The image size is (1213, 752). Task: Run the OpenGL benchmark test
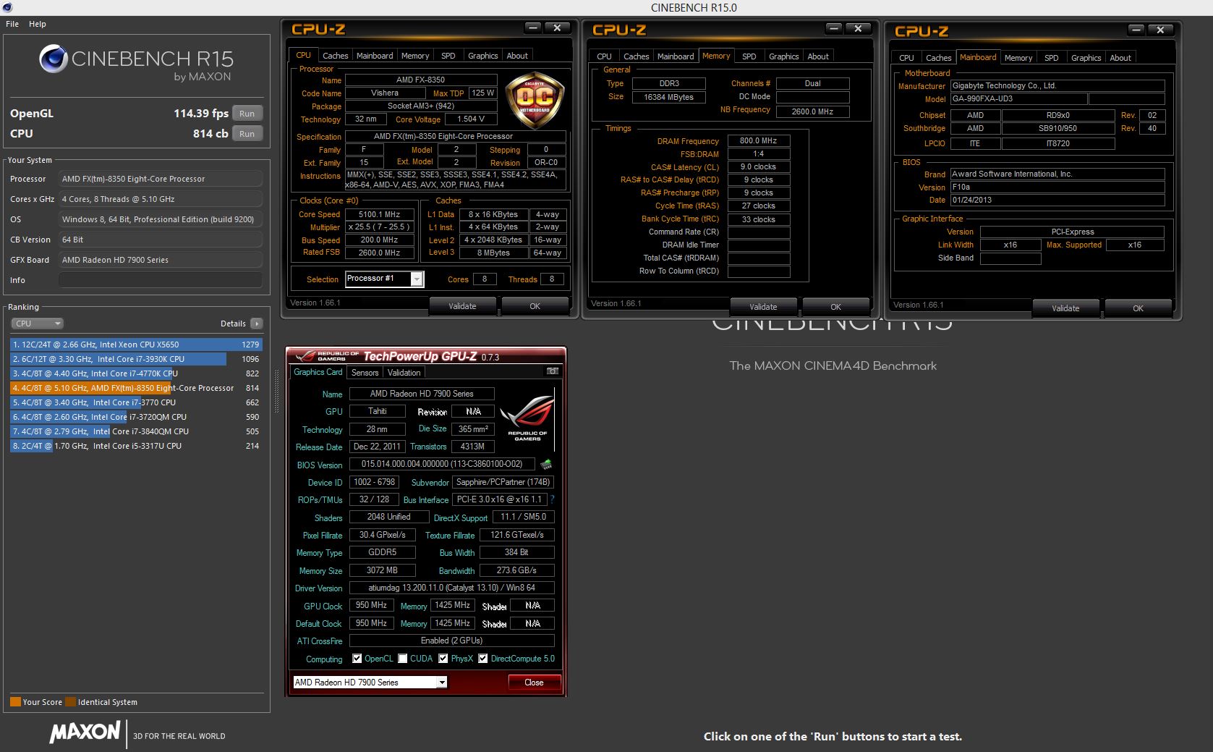(247, 114)
